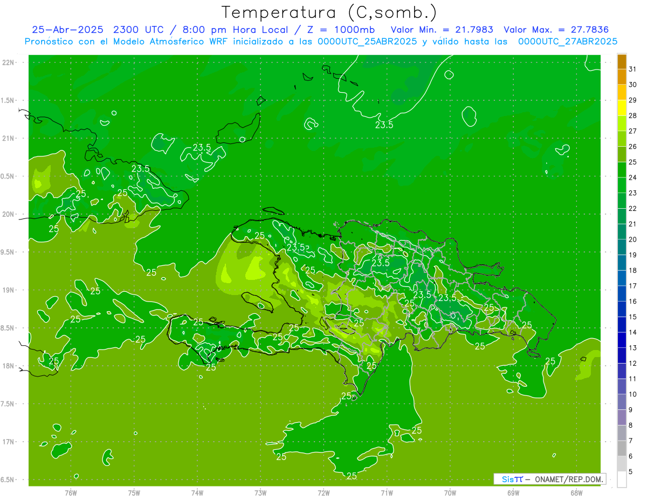This screenshot has height=500, width=647.
Task: Click the "75W" longitude label
Action: 134,492
